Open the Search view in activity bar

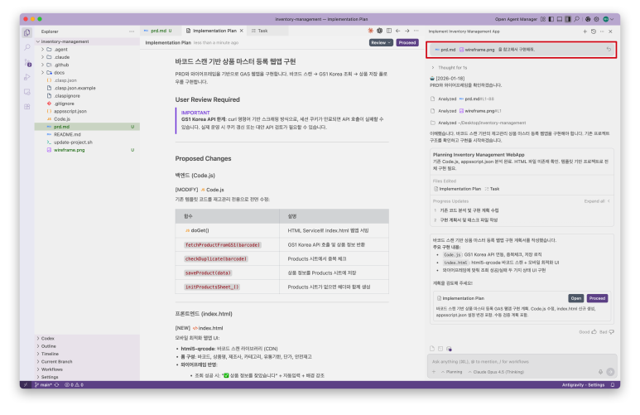point(27,48)
